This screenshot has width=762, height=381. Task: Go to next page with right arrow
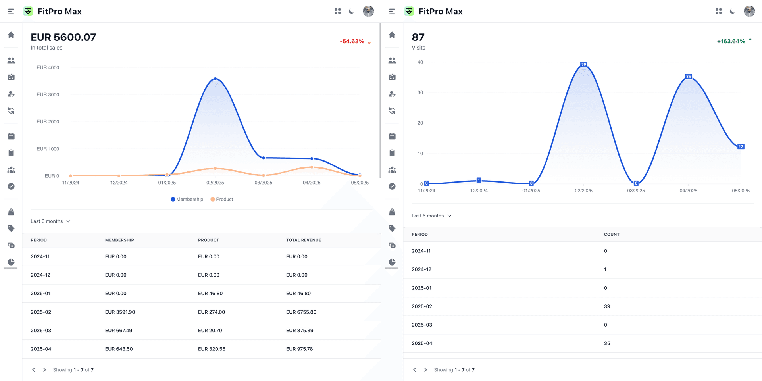click(44, 369)
